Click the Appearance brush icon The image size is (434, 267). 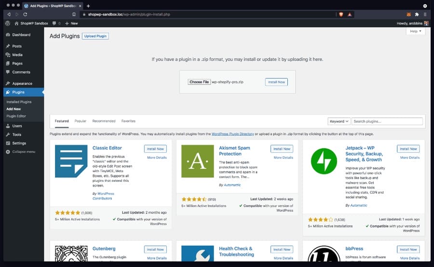pyautogui.click(x=8, y=83)
